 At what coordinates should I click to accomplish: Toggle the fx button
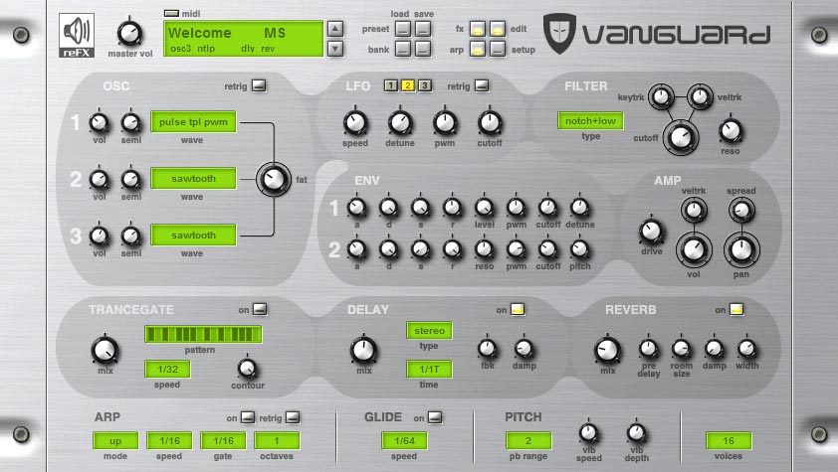pos(478,29)
